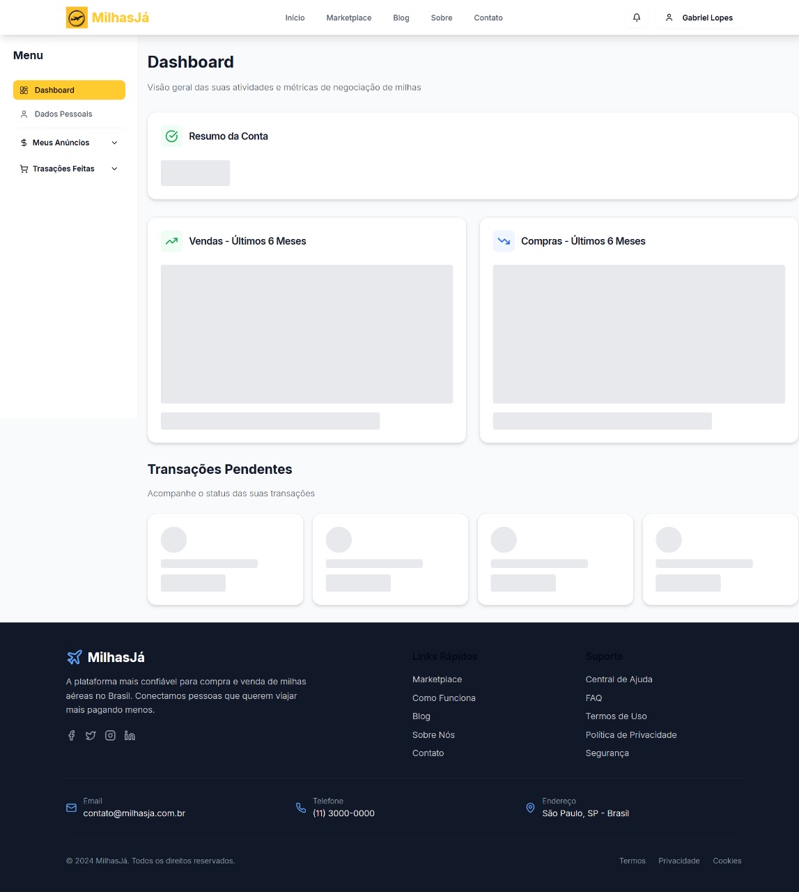Click the Como Funciona footer link
The height and width of the screenshot is (892, 799).
[x=444, y=698]
